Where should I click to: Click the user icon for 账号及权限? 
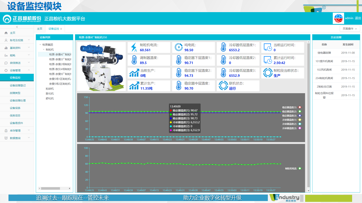[x=6, y=40]
